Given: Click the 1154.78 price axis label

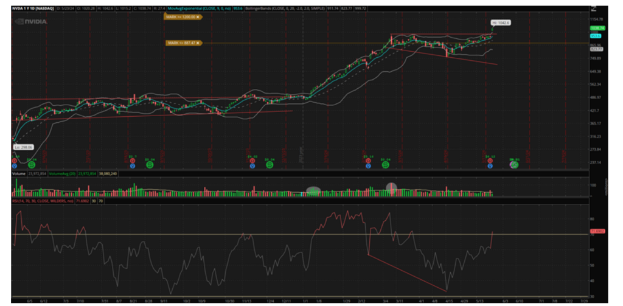Looking at the screenshot, I should 597,19.
